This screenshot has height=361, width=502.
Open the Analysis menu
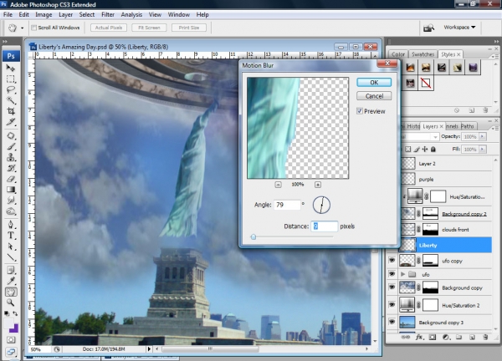coord(131,15)
